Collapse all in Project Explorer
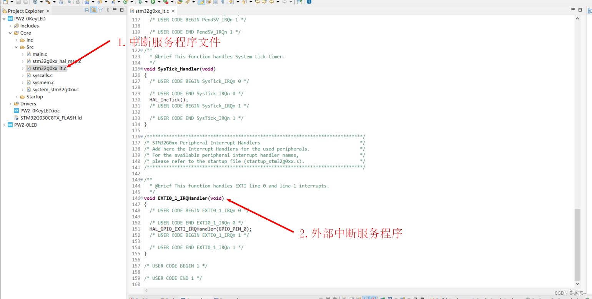Screen dimensions: 592x299 coord(86,10)
